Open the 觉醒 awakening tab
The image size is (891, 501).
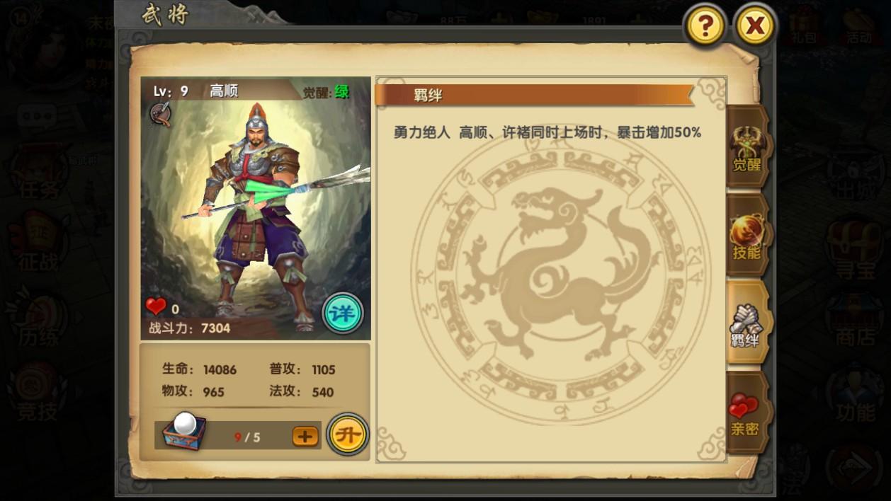click(x=747, y=147)
